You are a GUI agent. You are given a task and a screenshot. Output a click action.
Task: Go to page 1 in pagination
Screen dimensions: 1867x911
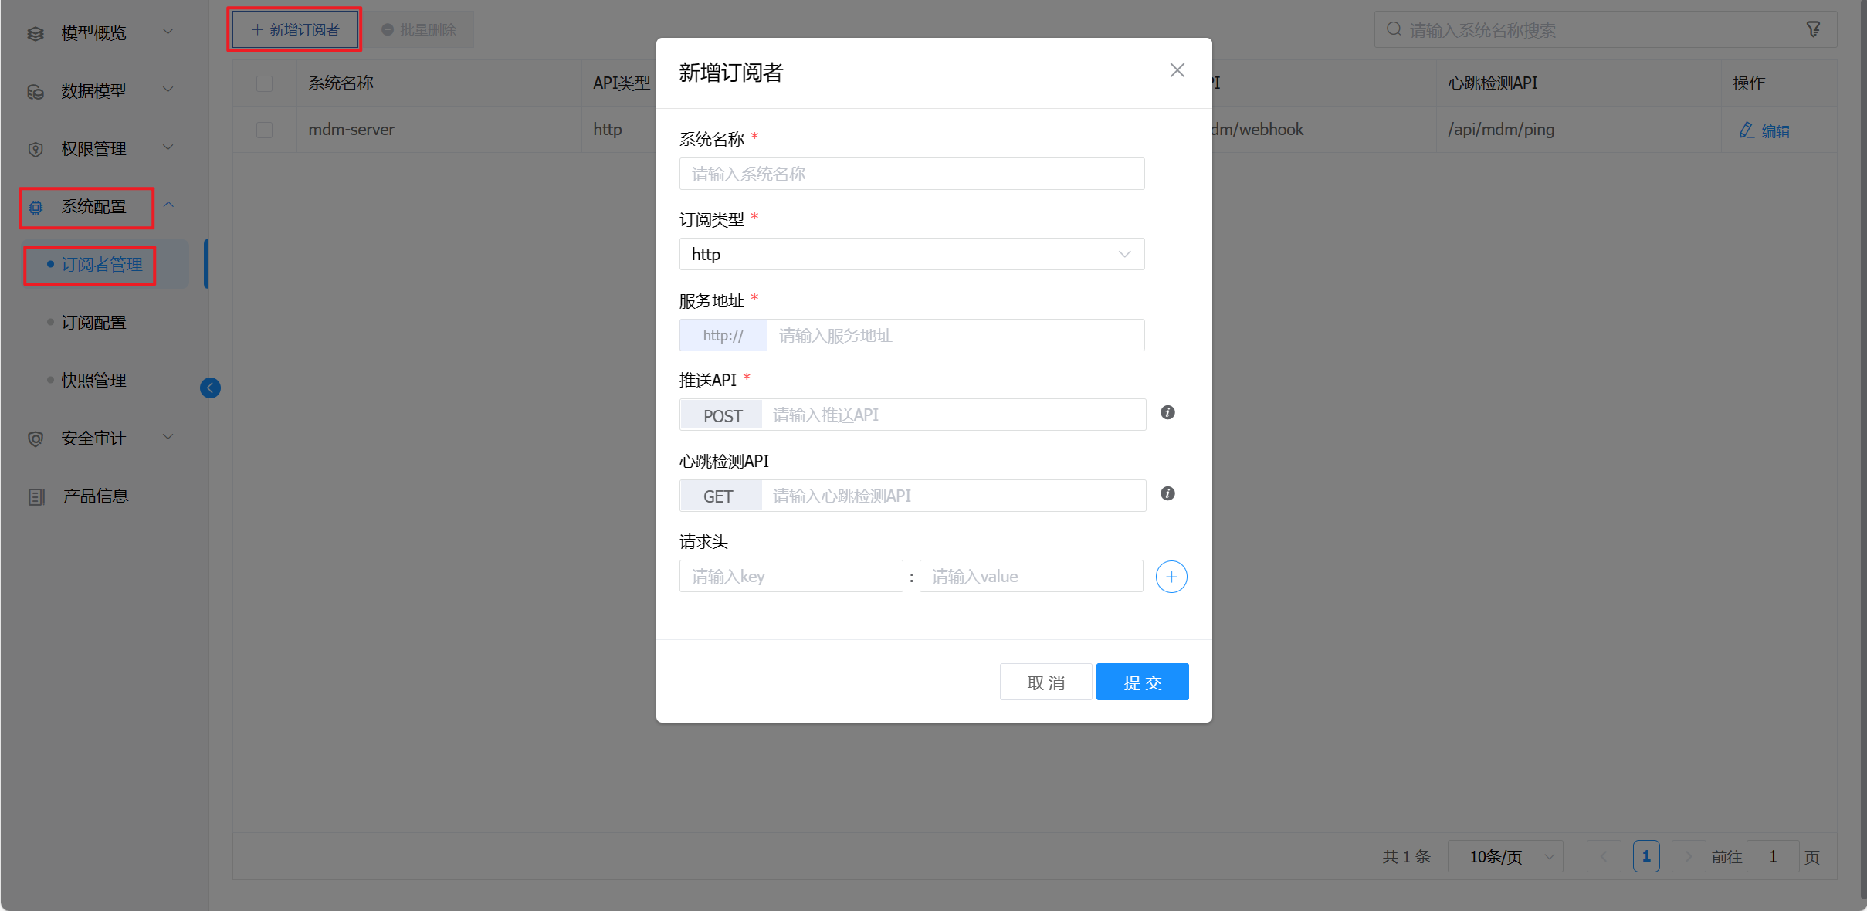point(1646,856)
